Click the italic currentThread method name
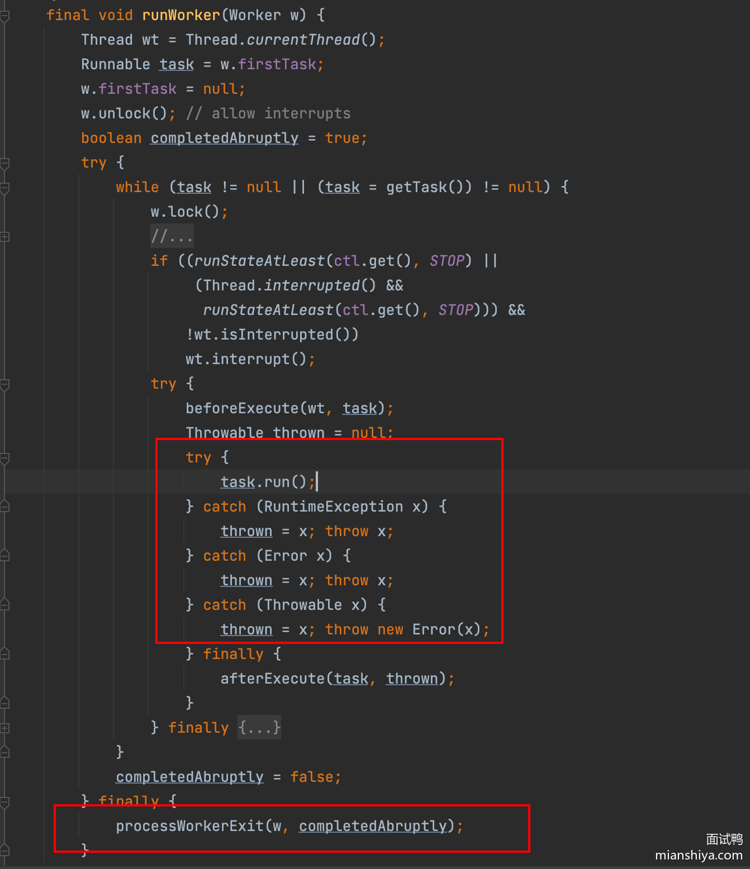The width and height of the screenshot is (750, 869). pos(303,40)
